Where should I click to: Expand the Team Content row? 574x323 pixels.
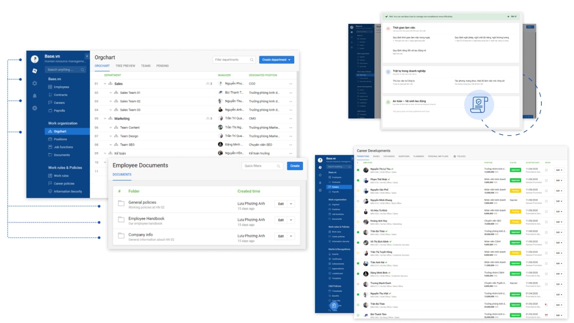[x=111, y=127]
